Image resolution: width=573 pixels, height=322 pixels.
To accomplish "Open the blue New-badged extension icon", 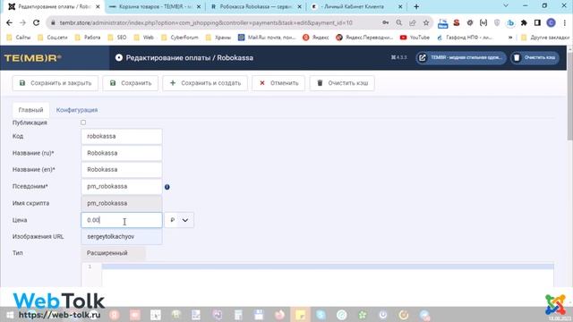I will [442, 23].
